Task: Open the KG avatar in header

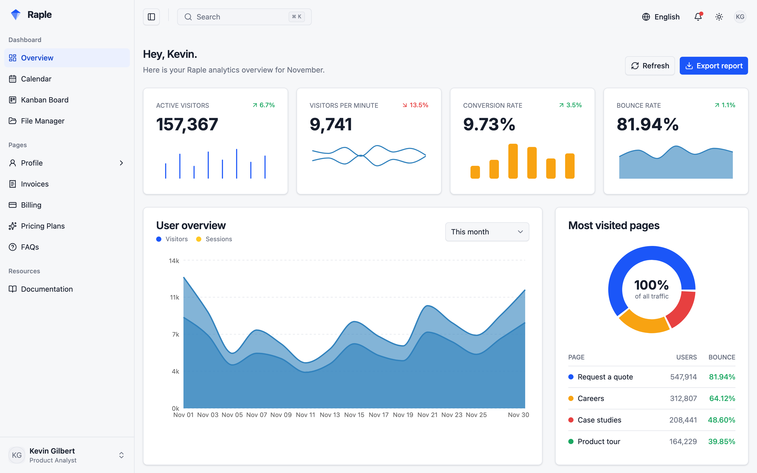Action: pyautogui.click(x=740, y=17)
